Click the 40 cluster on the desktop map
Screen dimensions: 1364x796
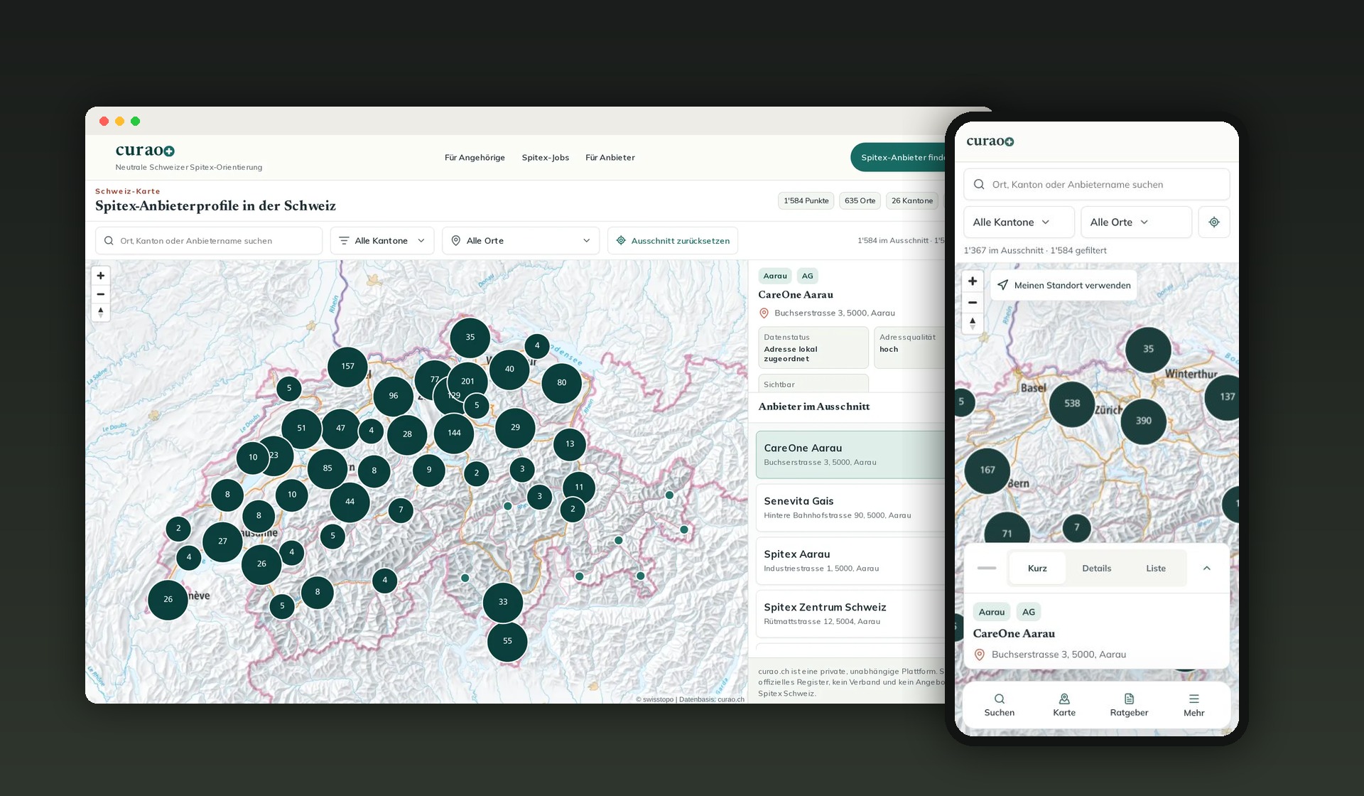click(x=509, y=370)
